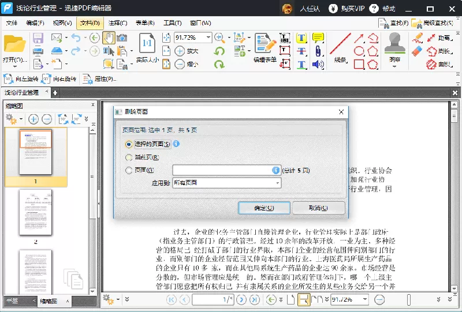
Task: Select the Line drawing tool (线条)
Action: coord(340,48)
